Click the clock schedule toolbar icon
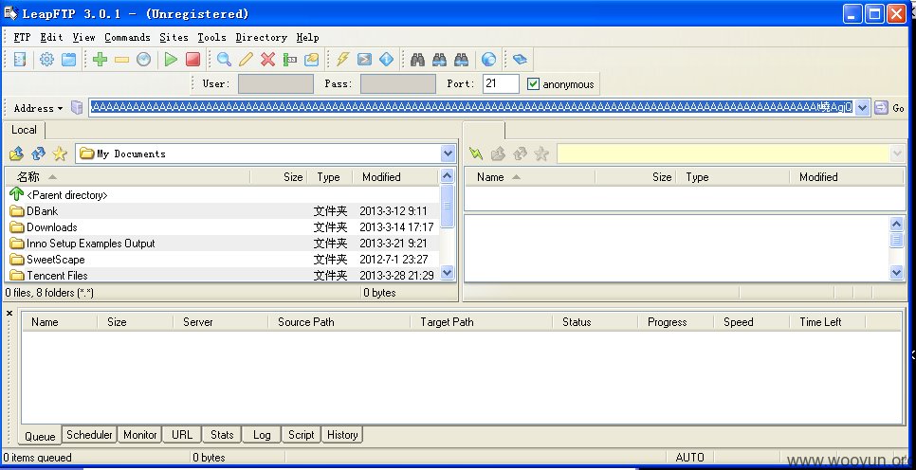This screenshot has width=916, height=470. click(144, 59)
